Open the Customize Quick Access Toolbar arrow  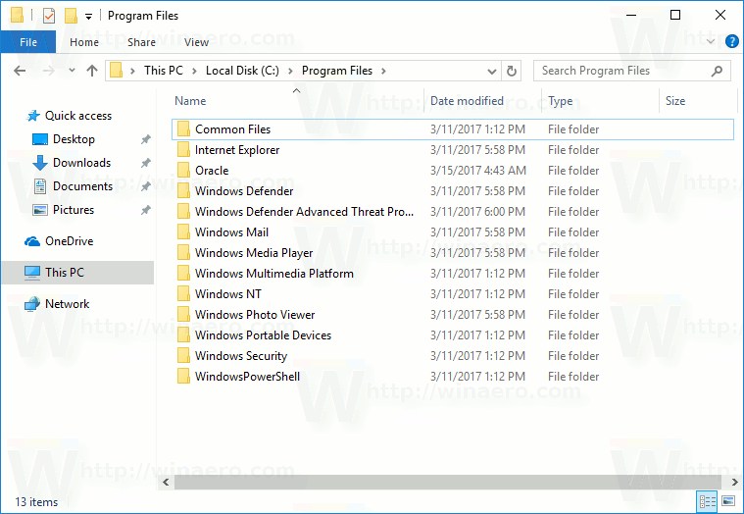pyautogui.click(x=89, y=17)
